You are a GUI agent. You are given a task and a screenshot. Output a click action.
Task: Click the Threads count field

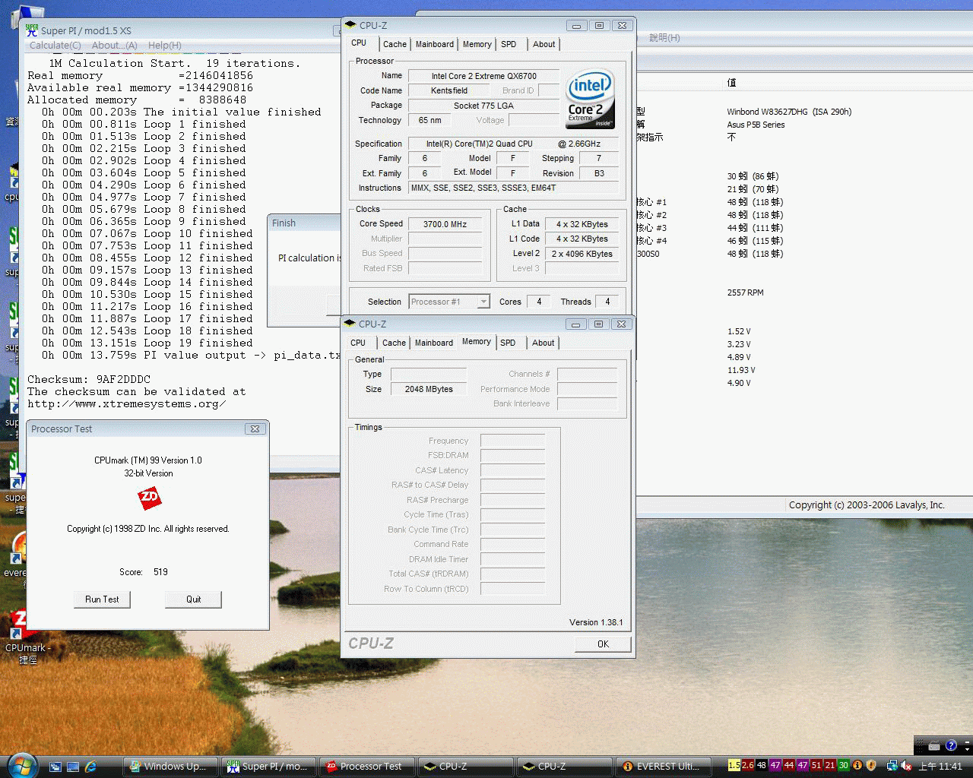[x=607, y=302]
